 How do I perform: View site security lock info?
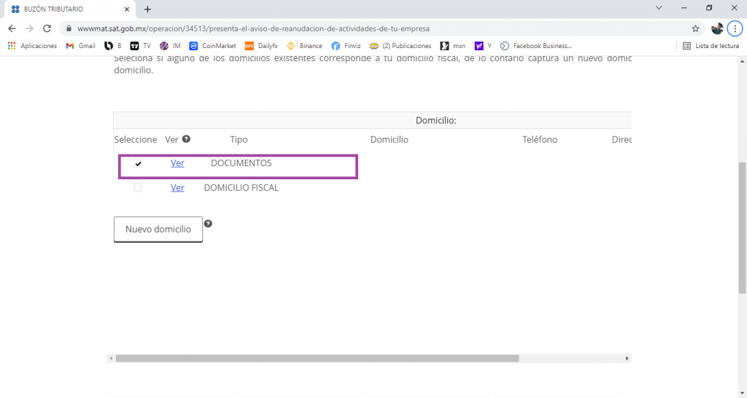[69, 28]
